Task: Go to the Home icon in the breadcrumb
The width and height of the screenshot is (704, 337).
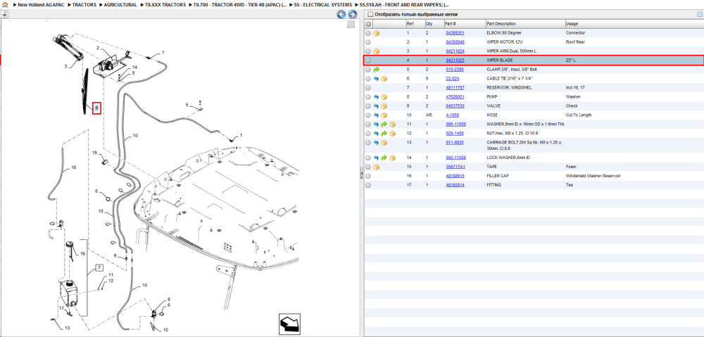Action: (x=4, y=4)
